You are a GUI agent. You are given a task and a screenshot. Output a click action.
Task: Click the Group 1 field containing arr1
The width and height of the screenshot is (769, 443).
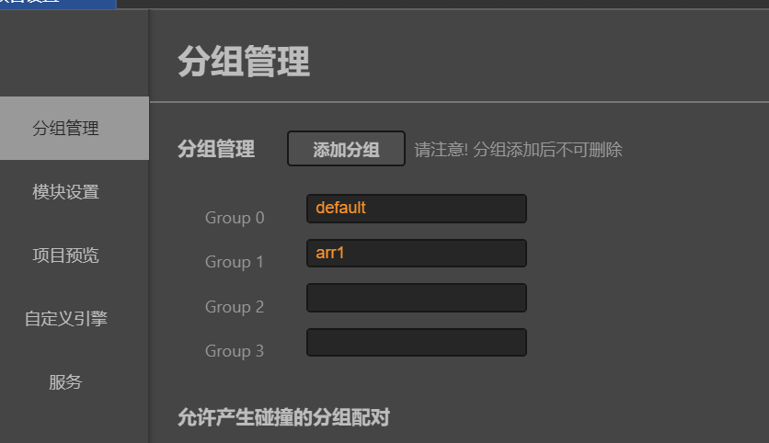tap(416, 254)
